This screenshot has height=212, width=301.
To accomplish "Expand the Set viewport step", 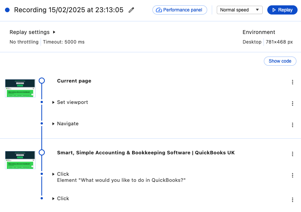I will (x=53, y=102).
